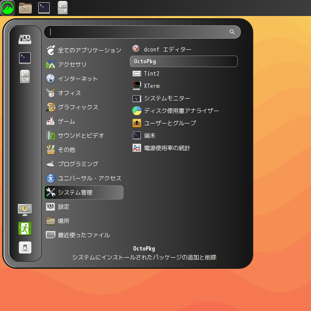Image resolution: width=311 pixels, height=311 pixels.
Task: Open the 最近使ったファイル category
Action: point(84,235)
